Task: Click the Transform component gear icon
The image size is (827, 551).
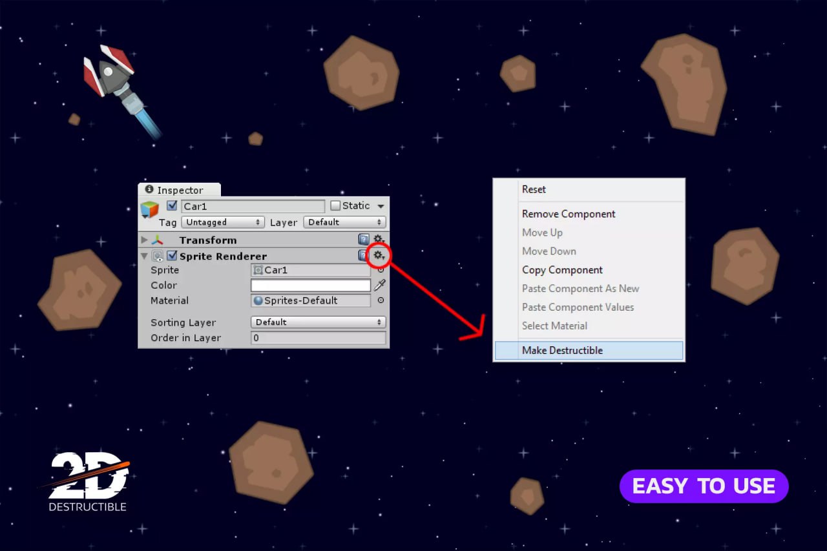Action: click(x=379, y=240)
